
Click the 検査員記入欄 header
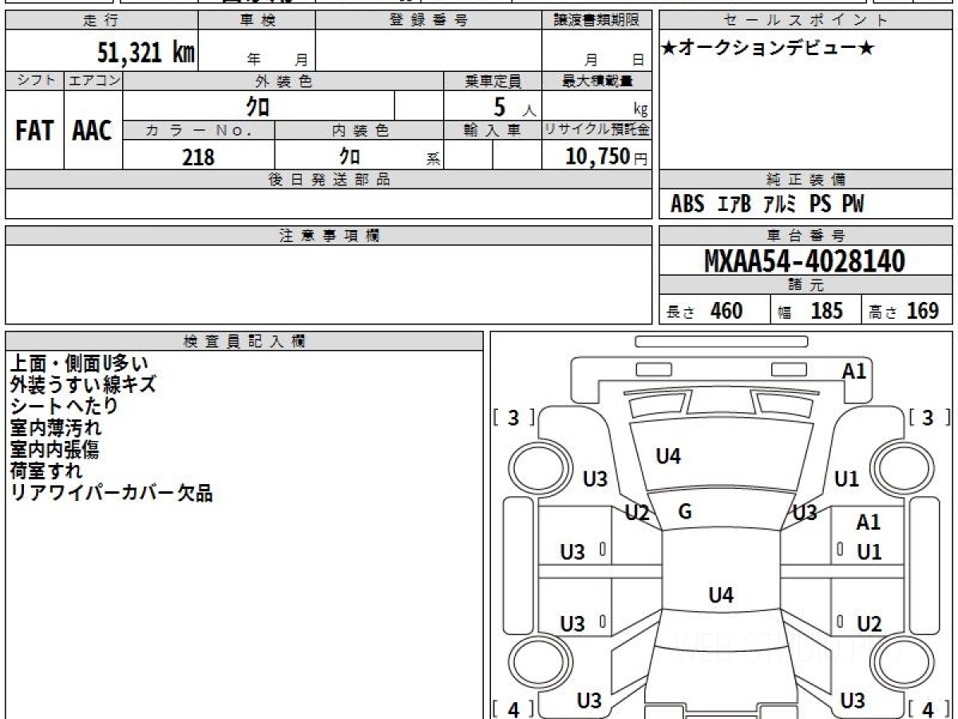[244, 341]
